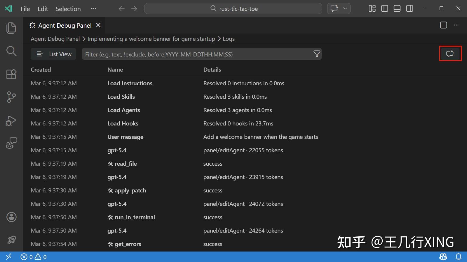Click the rocket icon in the activity bar
This screenshot has height=262, width=467.
coord(11,240)
